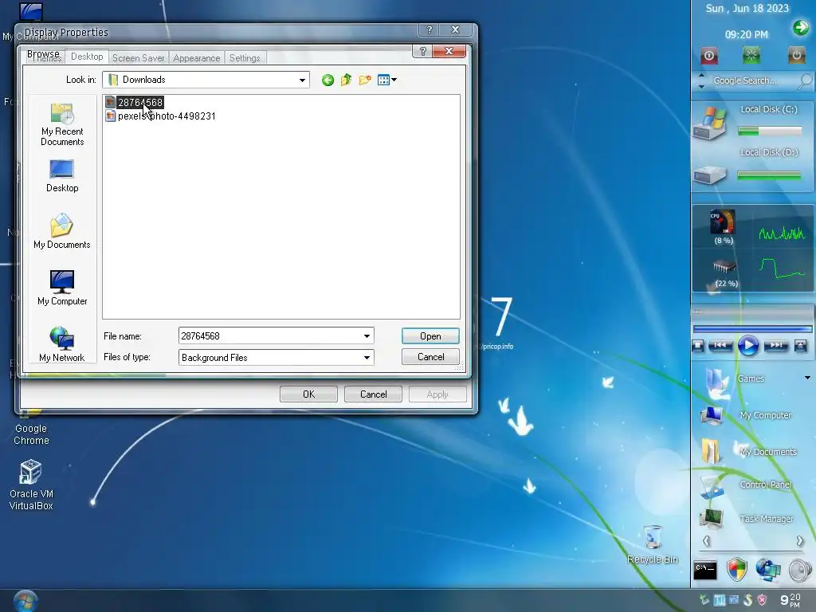The image size is (816, 612).
Task: Open the Recycle Bin on desktop
Action: tap(653, 544)
